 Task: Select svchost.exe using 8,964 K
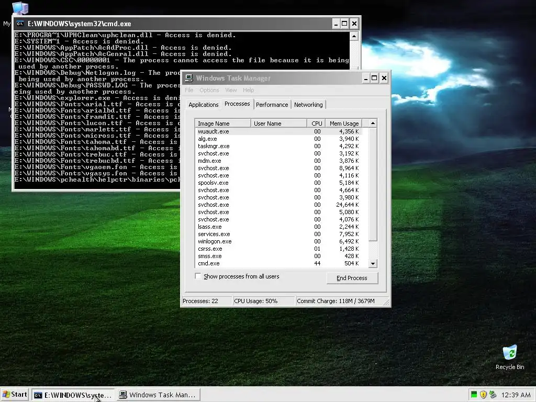(x=278, y=168)
